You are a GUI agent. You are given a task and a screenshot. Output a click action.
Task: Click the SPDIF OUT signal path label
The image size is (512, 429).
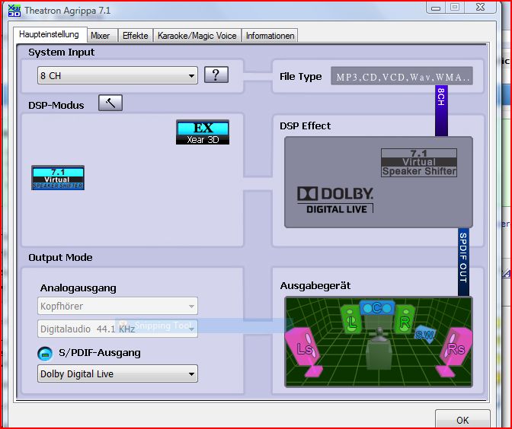[x=463, y=262]
